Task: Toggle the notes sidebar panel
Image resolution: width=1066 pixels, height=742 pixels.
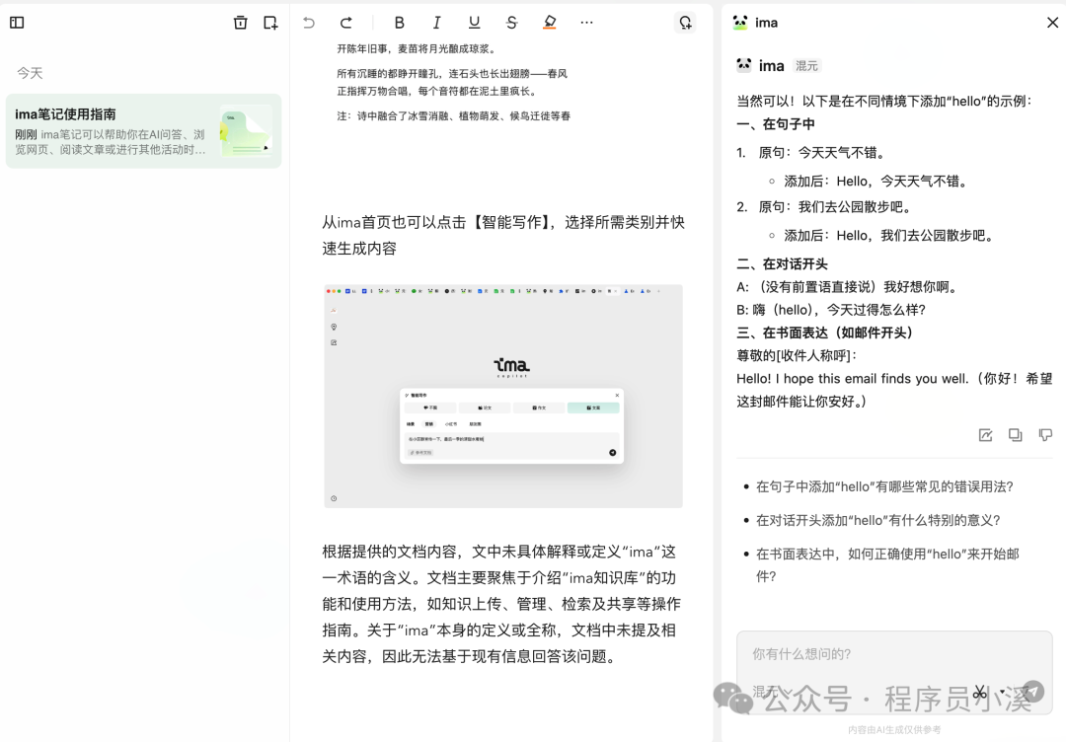Action: click(16, 22)
